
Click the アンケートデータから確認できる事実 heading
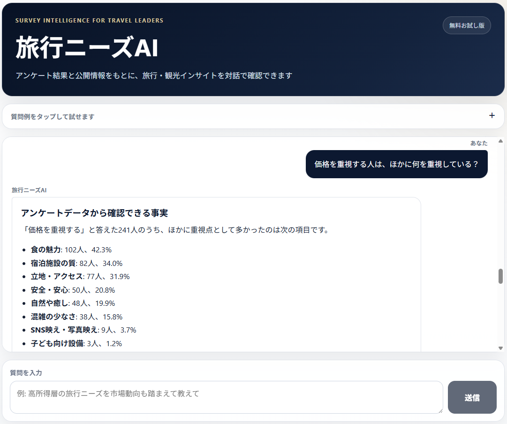coord(94,213)
